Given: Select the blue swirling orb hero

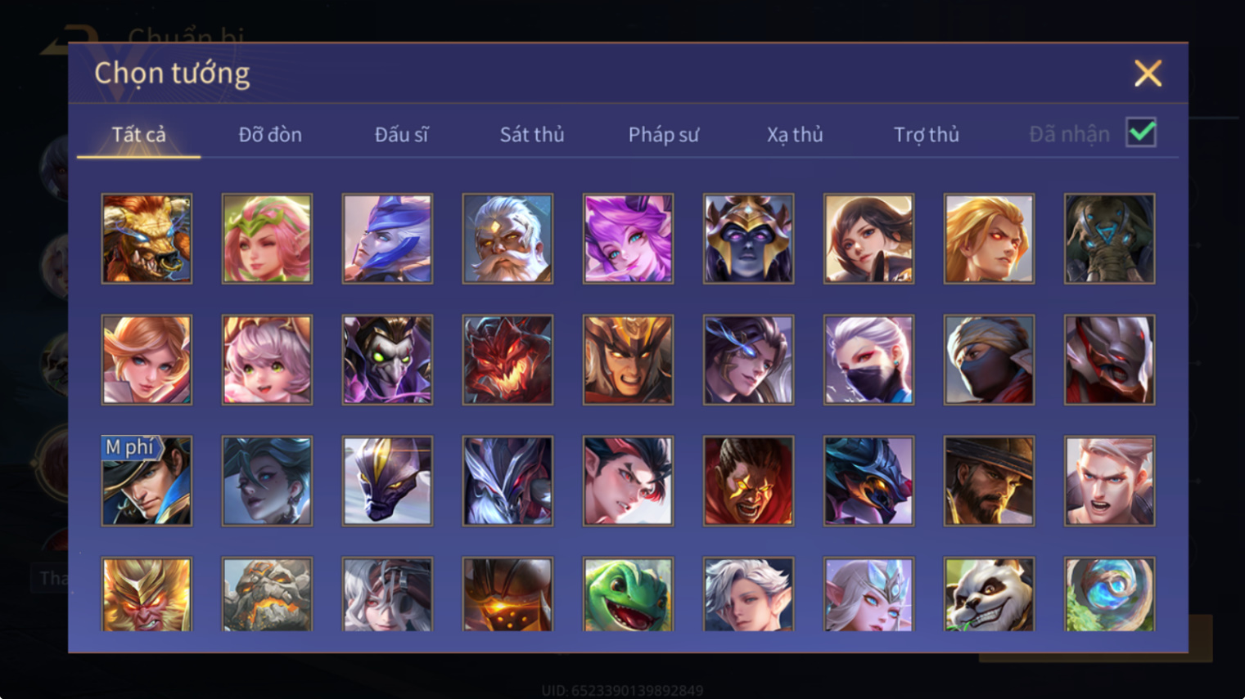Looking at the screenshot, I should tap(1109, 594).
